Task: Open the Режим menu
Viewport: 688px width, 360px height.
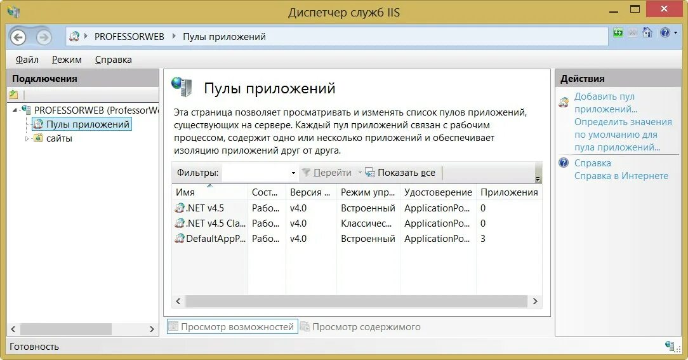Action: pyautogui.click(x=67, y=60)
